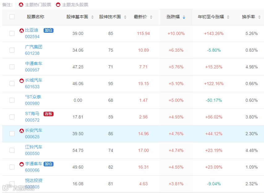The width and height of the screenshot is (264, 193).
Task: Click stock code 000550
Action: [32, 153]
